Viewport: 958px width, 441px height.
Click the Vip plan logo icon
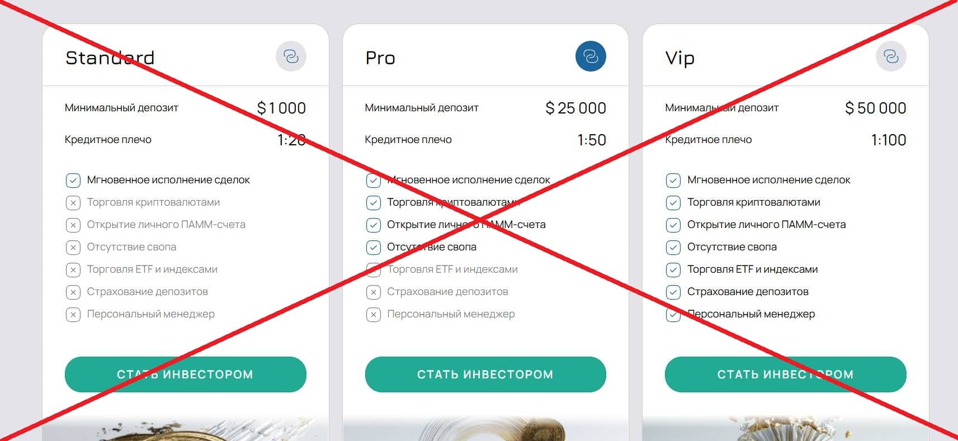pos(891,56)
